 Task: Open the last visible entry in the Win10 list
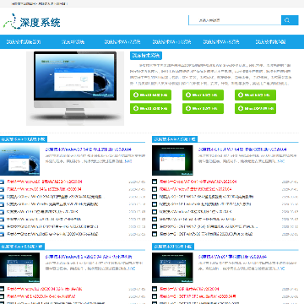(x=52, y=234)
